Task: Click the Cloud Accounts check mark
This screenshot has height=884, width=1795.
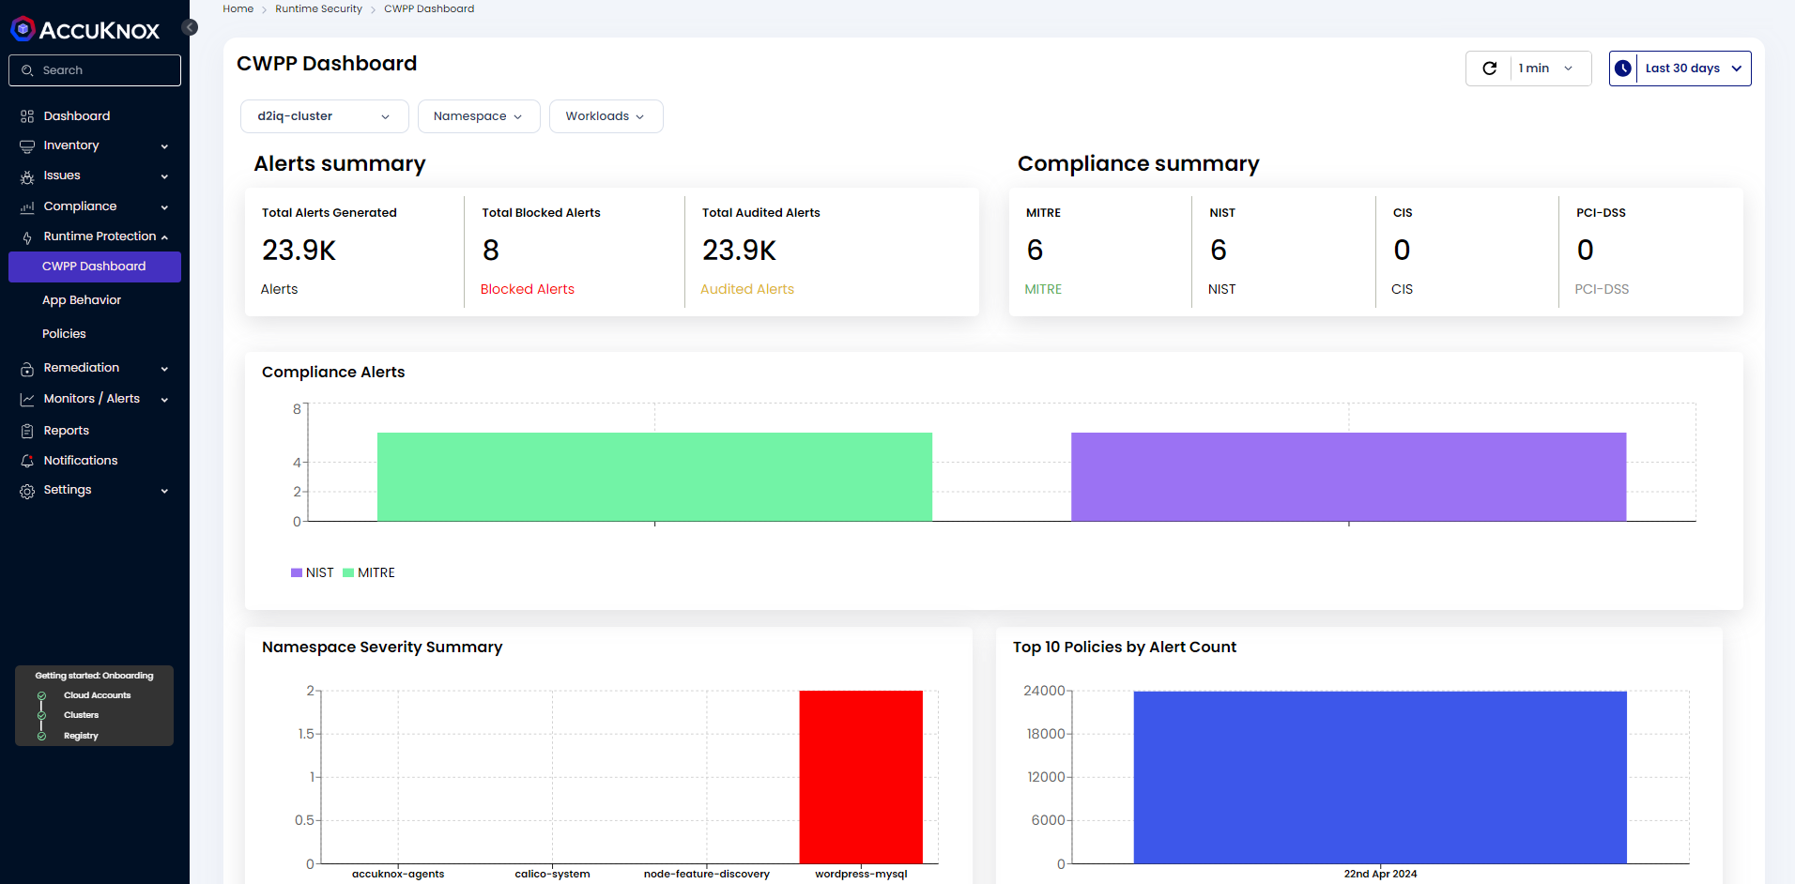Action: coord(41,695)
